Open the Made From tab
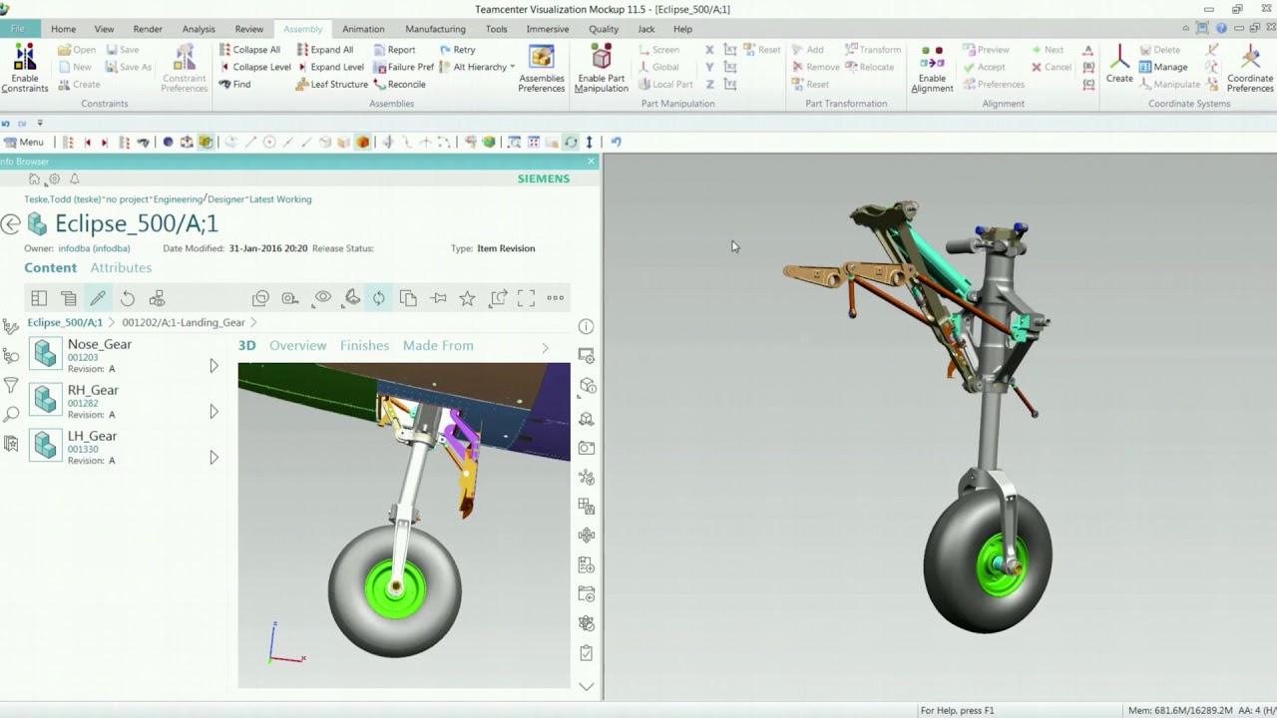1277x718 pixels. (x=438, y=345)
